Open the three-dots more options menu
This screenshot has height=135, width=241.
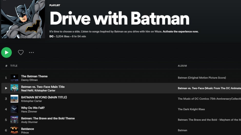point(31,53)
